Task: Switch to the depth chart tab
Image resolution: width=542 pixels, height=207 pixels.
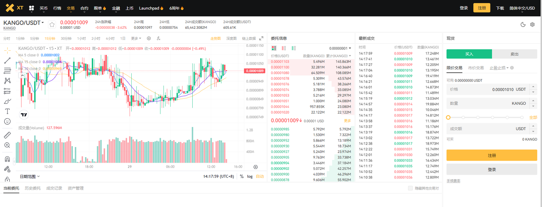Action: 231,38
